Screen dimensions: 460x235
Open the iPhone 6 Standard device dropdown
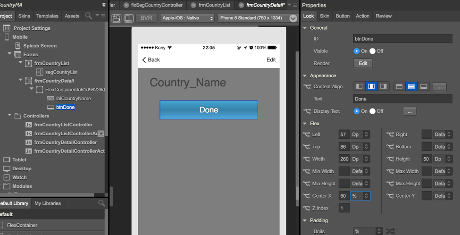257,18
